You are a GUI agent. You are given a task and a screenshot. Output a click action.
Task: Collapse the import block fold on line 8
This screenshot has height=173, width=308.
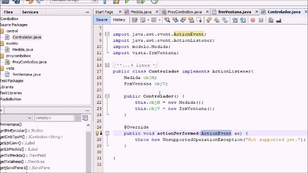click(107, 34)
